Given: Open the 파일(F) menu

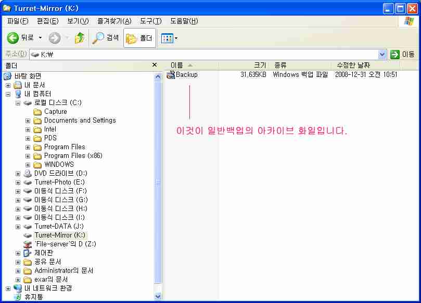Looking at the screenshot, I should 18,21.
